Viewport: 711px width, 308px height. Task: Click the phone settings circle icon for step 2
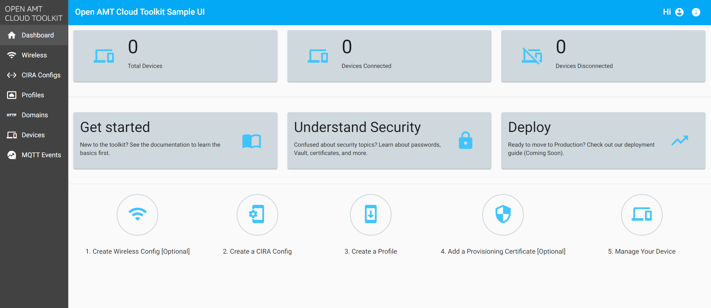click(257, 215)
